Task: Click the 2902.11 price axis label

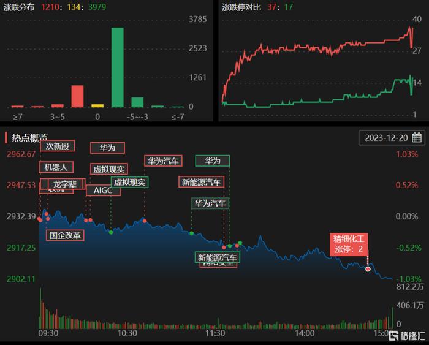Action: pos(21,279)
